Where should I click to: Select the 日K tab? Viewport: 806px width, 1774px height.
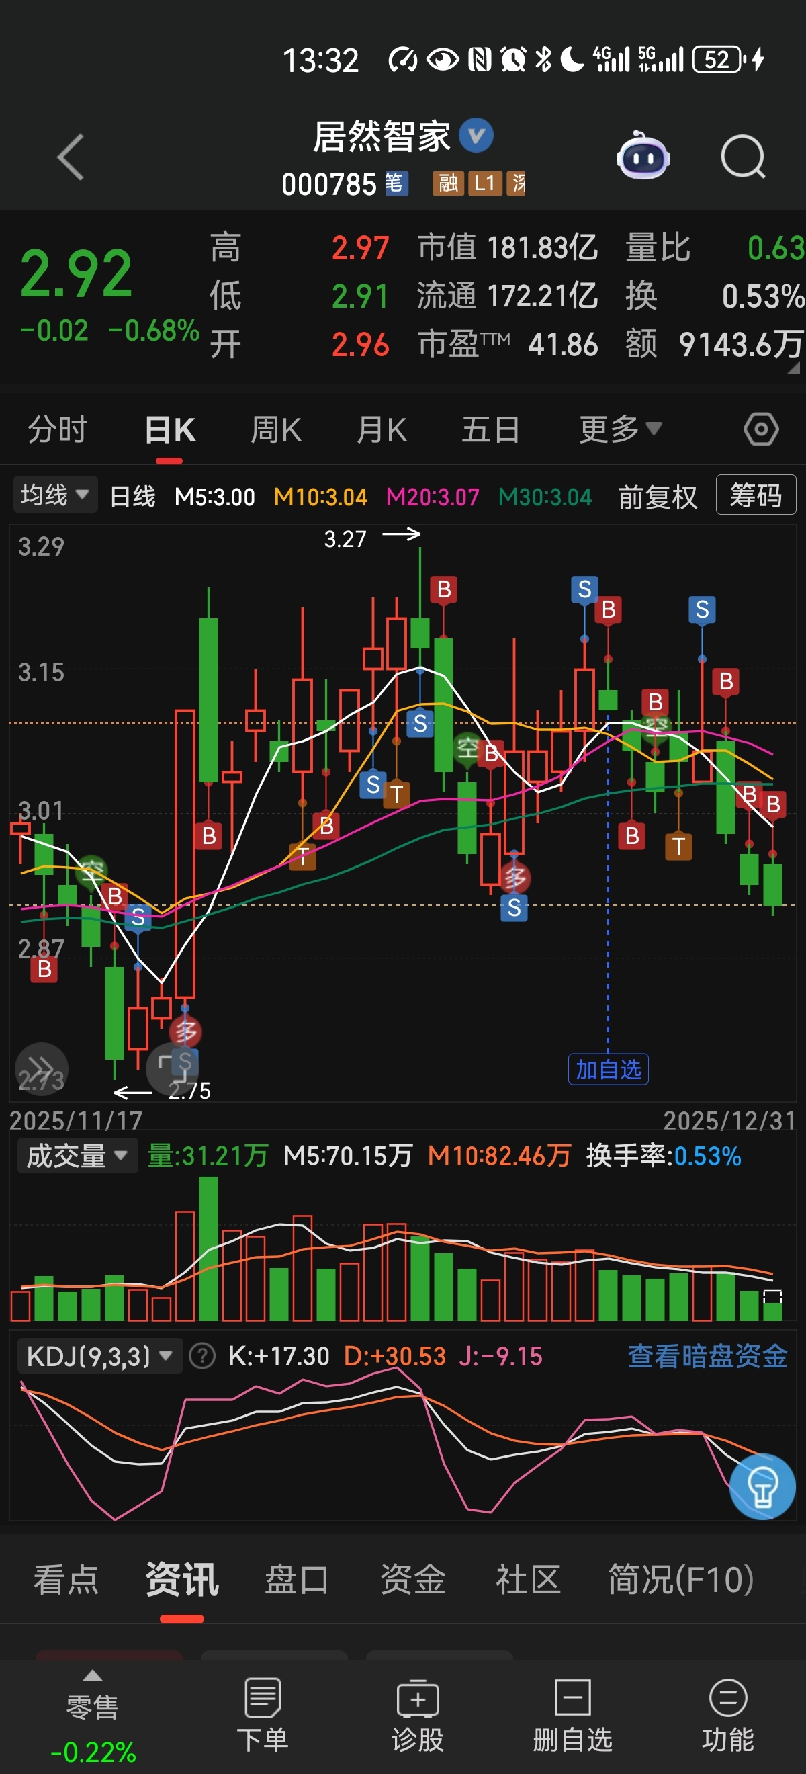(x=170, y=429)
